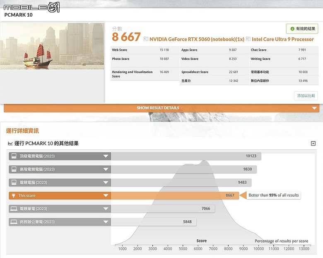Screen dimensions: 323x258
Task: Expand SHOW RESULT DETAILS arrow
Action: [x=314, y=108]
